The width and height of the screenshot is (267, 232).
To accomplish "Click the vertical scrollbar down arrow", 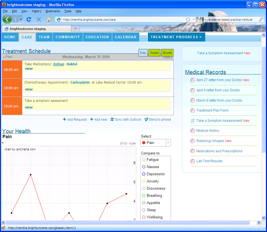I will coord(263,218).
